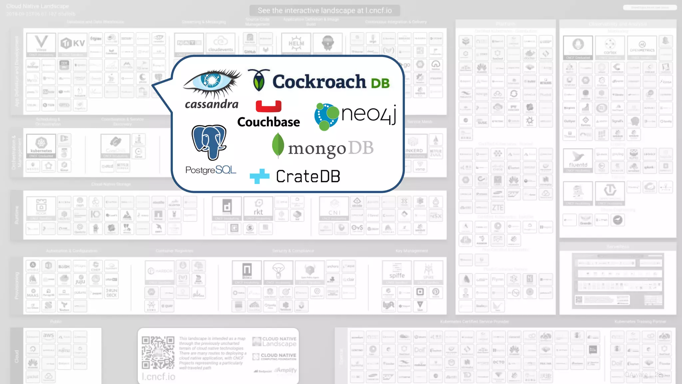Click the cloudevents logo tile
The image size is (682, 384).
coord(220,43)
